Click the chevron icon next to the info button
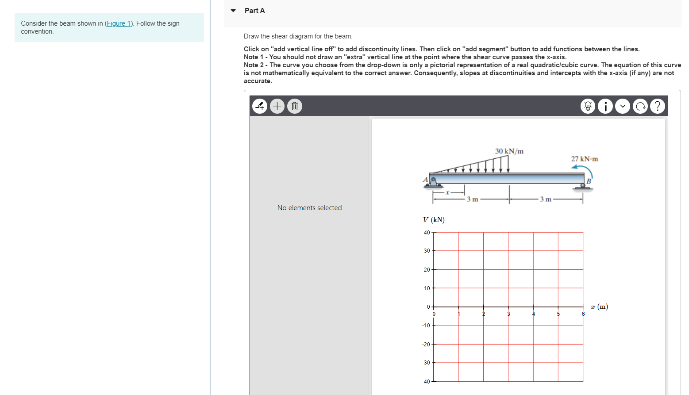The height and width of the screenshot is (395, 689). pyautogui.click(x=623, y=106)
